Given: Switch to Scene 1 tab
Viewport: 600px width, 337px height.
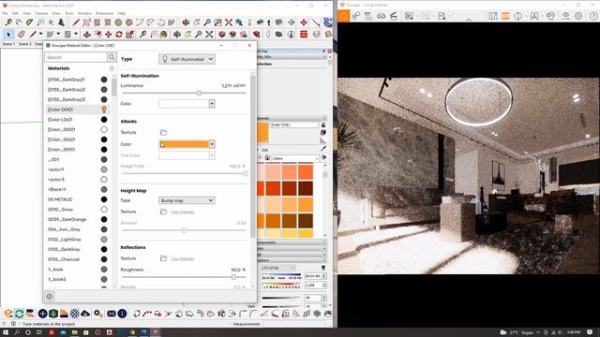Looking at the screenshot, I should coord(8,44).
